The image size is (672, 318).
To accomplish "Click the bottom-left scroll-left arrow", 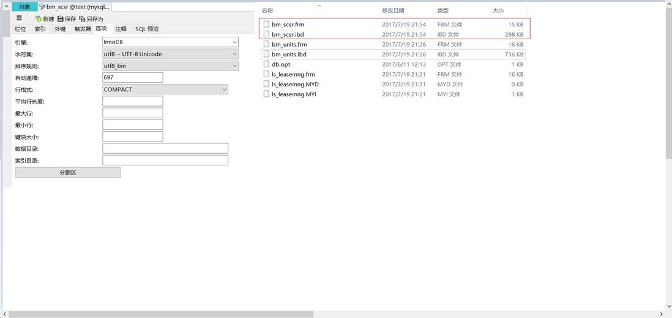I will (x=4, y=314).
